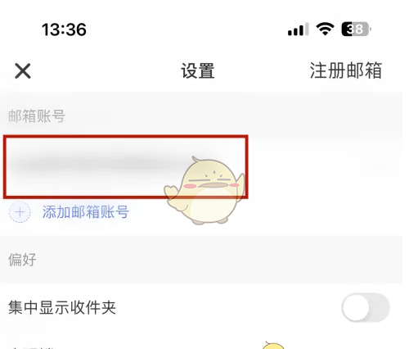Select the 偏好 section header

click(x=22, y=260)
